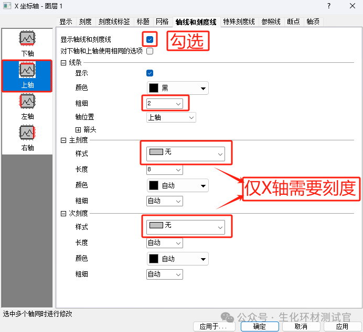
Task: Click the 应用 button
Action: 343,326
